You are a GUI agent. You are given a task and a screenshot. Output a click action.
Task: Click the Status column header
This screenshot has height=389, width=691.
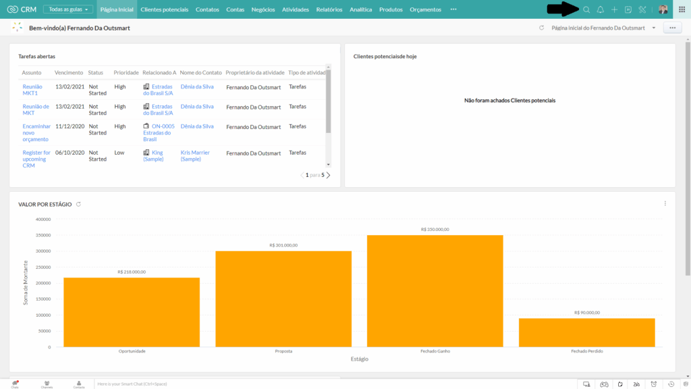point(96,73)
